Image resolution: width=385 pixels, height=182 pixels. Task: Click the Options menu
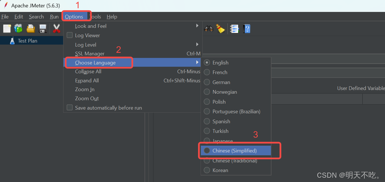[74, 17]
